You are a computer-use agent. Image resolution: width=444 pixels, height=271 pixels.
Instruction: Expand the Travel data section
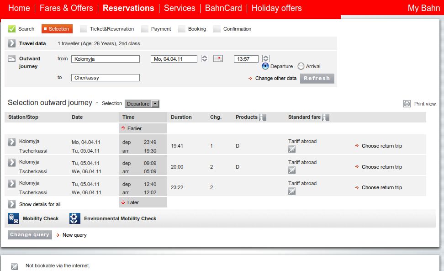click(x=11, y=43)
